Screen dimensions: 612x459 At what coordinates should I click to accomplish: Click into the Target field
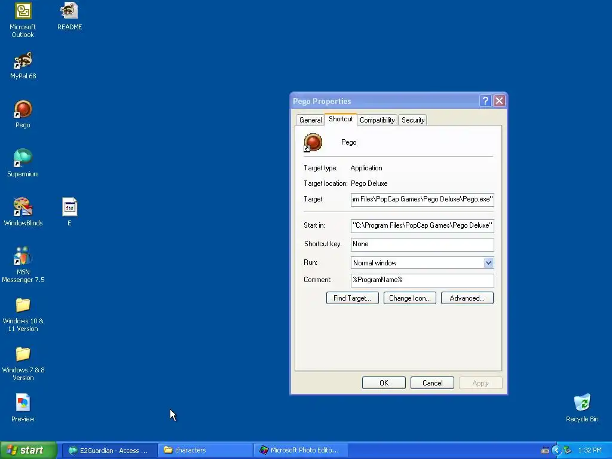click(423, 200)
